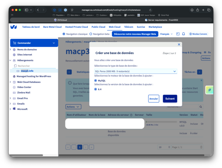Go to the last page of results

(x=92, y=147)
